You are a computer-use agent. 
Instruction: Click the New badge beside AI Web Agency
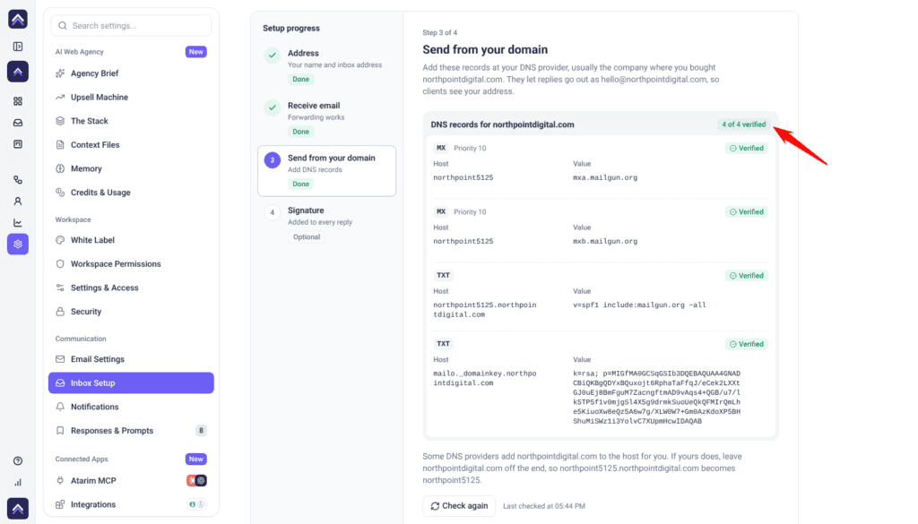[196, 51]
